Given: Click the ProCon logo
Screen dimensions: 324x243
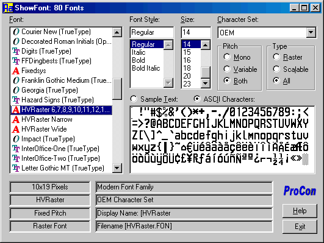Looking at the screenshot, I should (300, 191).
